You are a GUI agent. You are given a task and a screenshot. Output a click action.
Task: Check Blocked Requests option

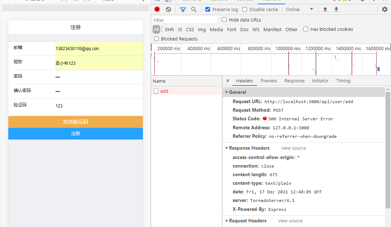click(x=156, y=39)
